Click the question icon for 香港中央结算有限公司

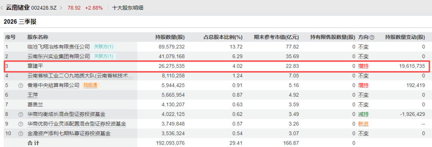20,85
